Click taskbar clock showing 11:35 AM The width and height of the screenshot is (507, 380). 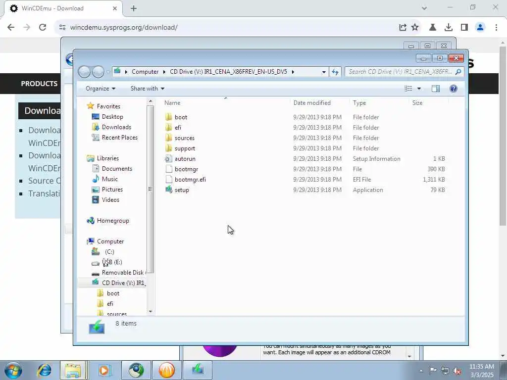tap(481, 371)
